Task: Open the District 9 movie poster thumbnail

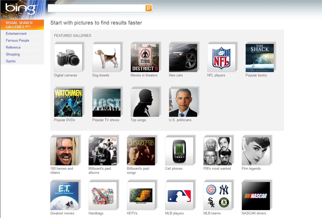Action: [145, 58]
